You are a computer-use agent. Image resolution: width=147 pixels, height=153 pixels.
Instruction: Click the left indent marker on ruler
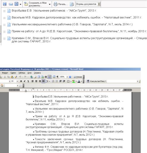click(x=26, y=91)
